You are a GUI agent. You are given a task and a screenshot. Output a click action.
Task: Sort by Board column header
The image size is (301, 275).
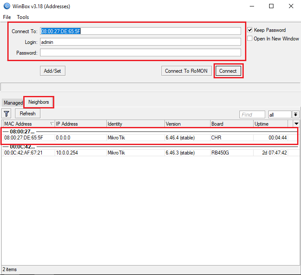point(232,124)
